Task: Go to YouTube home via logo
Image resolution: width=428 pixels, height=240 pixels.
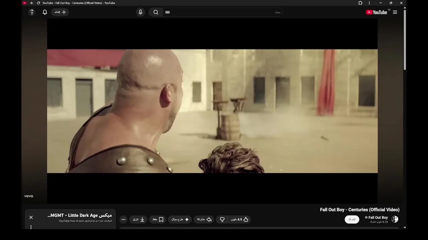Action: 377,12
